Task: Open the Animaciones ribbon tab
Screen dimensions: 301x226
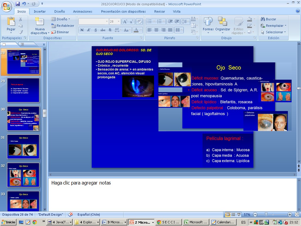Action: click(x=83, y=11)
